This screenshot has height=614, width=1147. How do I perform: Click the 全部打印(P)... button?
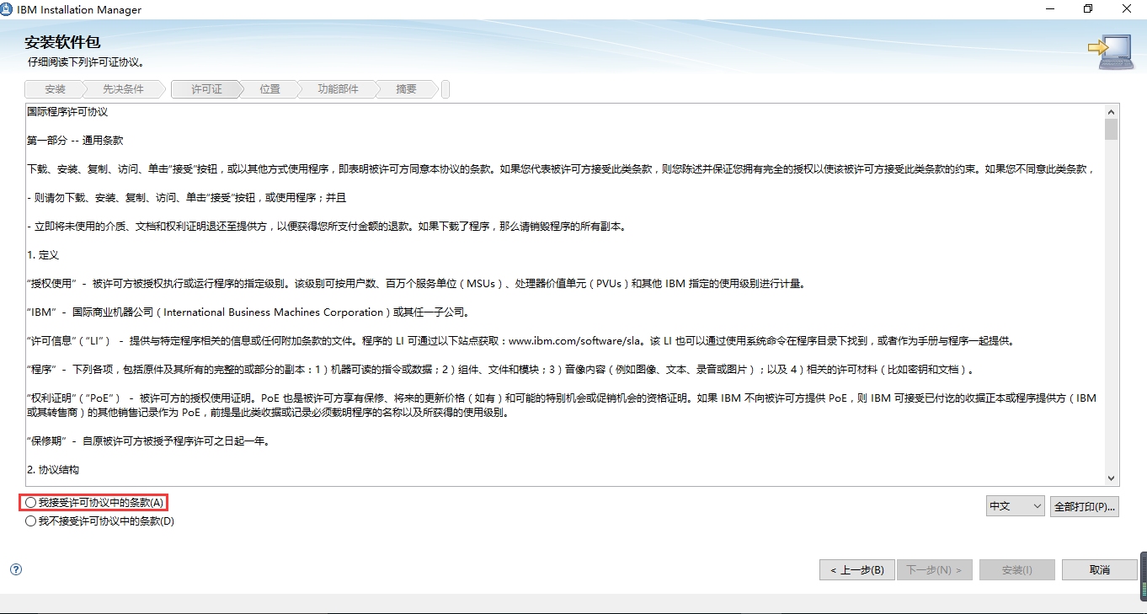click(x=1085, y=506)
